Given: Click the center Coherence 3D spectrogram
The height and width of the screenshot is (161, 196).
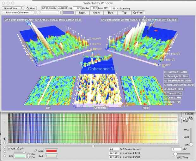Looking at the screenshot, I should [x=98, y=89].
